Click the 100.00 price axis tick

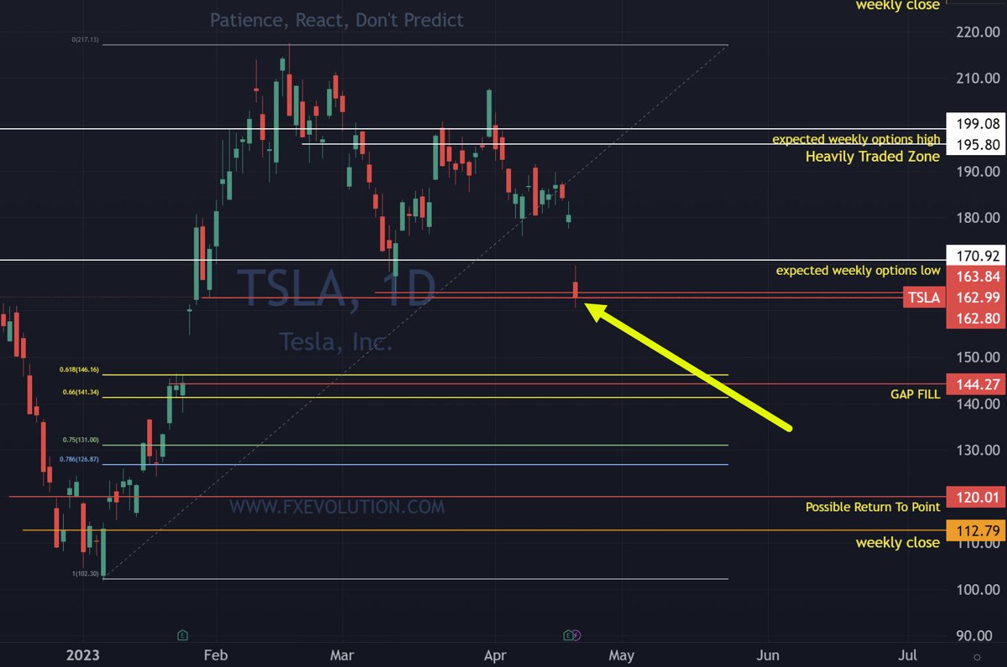[978, 589]
